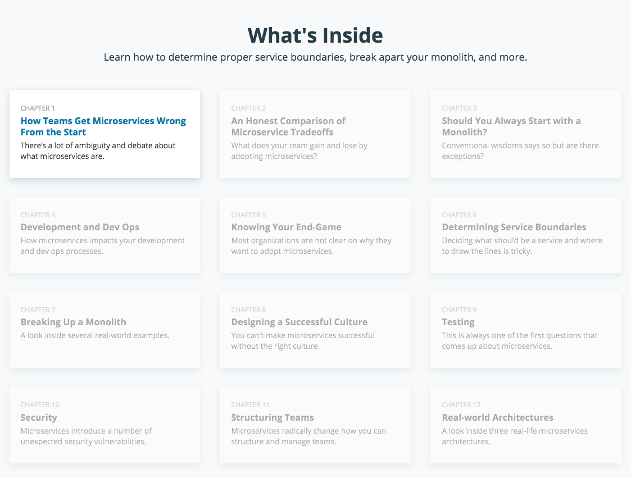Open the Determining Service Boundaries chapter
Viewport: 631px width, 478px height.
[514, 227]
